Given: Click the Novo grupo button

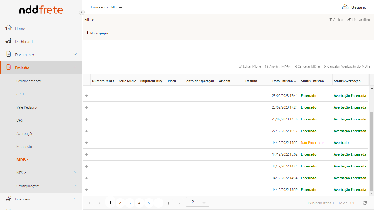Looking at the screenshot, I should 97,33.
